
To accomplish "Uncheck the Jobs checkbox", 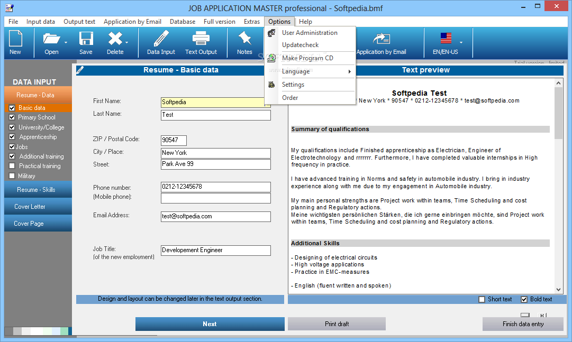I will [12, 146].
